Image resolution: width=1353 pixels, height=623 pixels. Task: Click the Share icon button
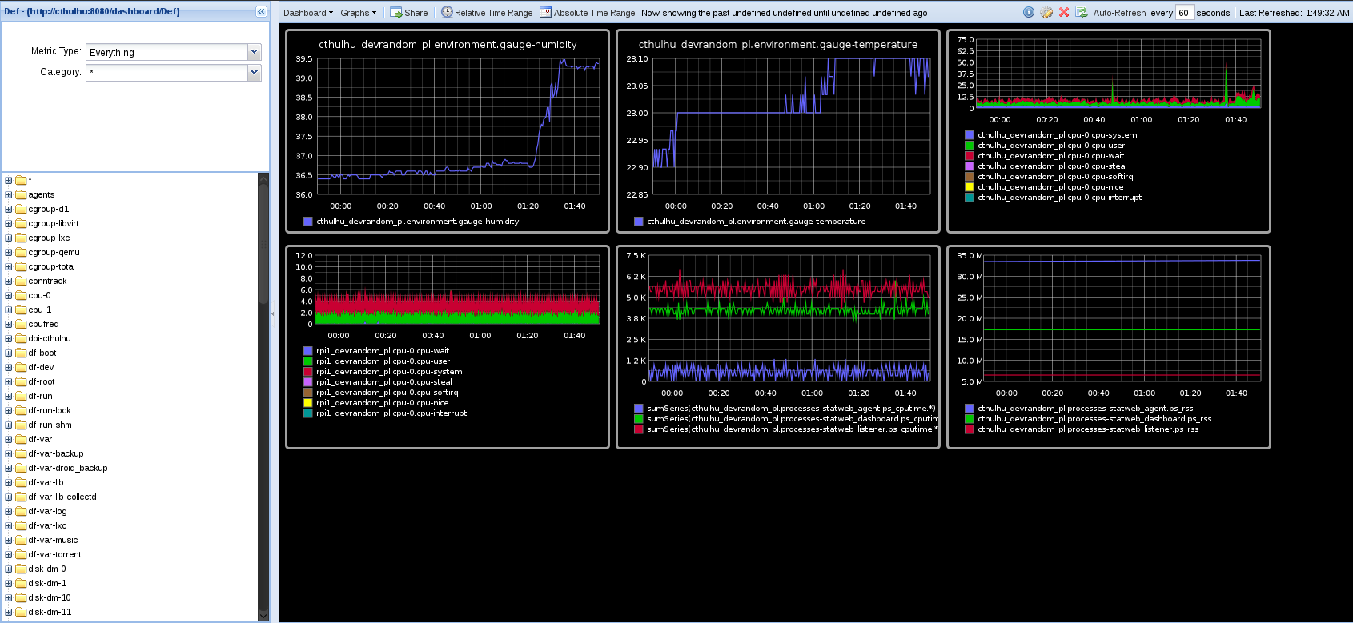[409, 12]
